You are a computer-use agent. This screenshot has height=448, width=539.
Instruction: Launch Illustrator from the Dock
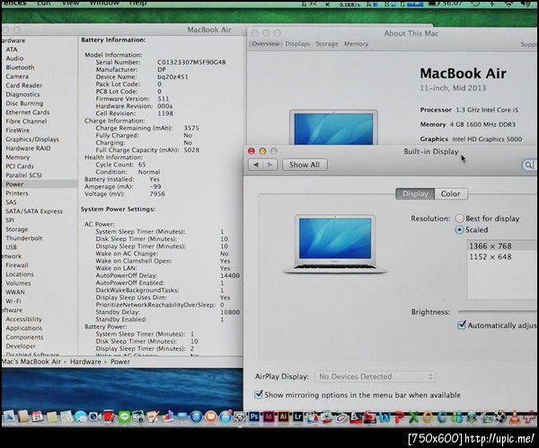tap(283, 417)
